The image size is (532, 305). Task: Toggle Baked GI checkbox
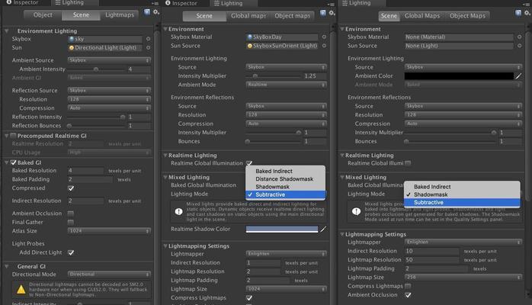click(14, 162)
